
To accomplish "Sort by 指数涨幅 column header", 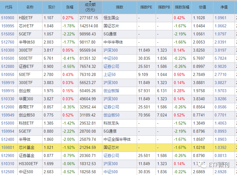I will point(182,7).
